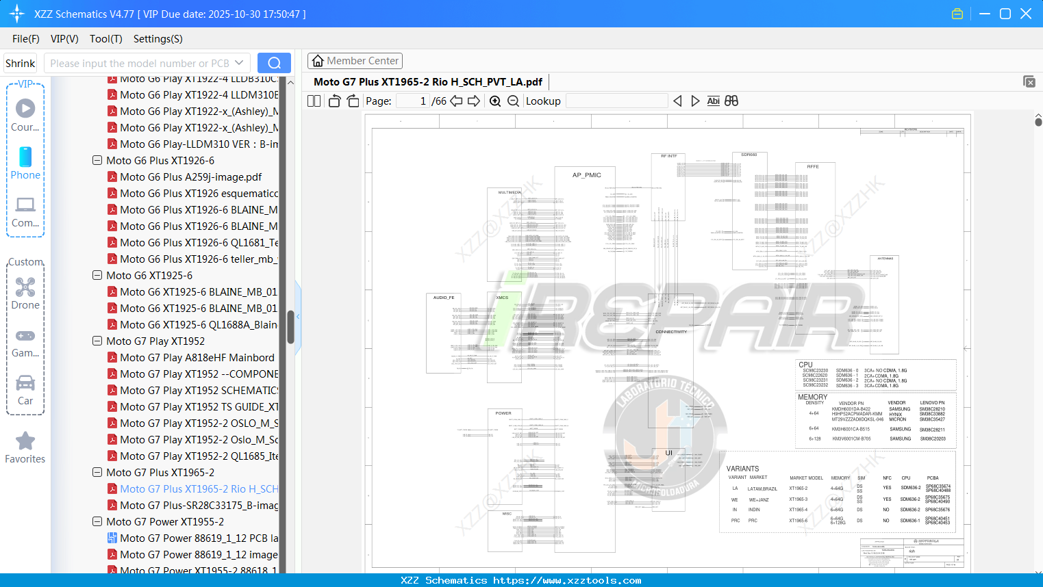
Task: Open Moto G6 Plus XT1926-6 QL1681_Te file
Action: click(x=199, y=242)
